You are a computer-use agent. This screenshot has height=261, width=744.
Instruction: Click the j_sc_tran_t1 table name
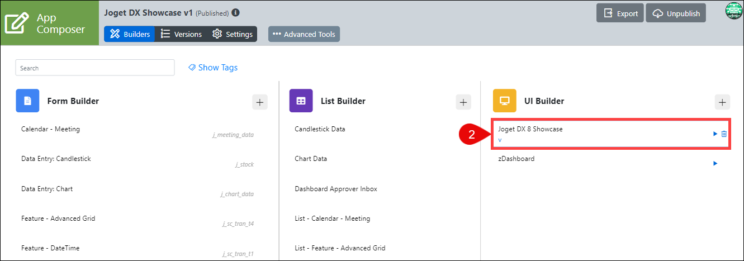coord(238,254)
